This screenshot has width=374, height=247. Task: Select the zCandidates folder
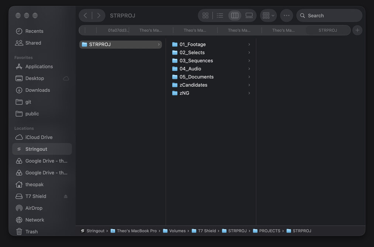211,85
